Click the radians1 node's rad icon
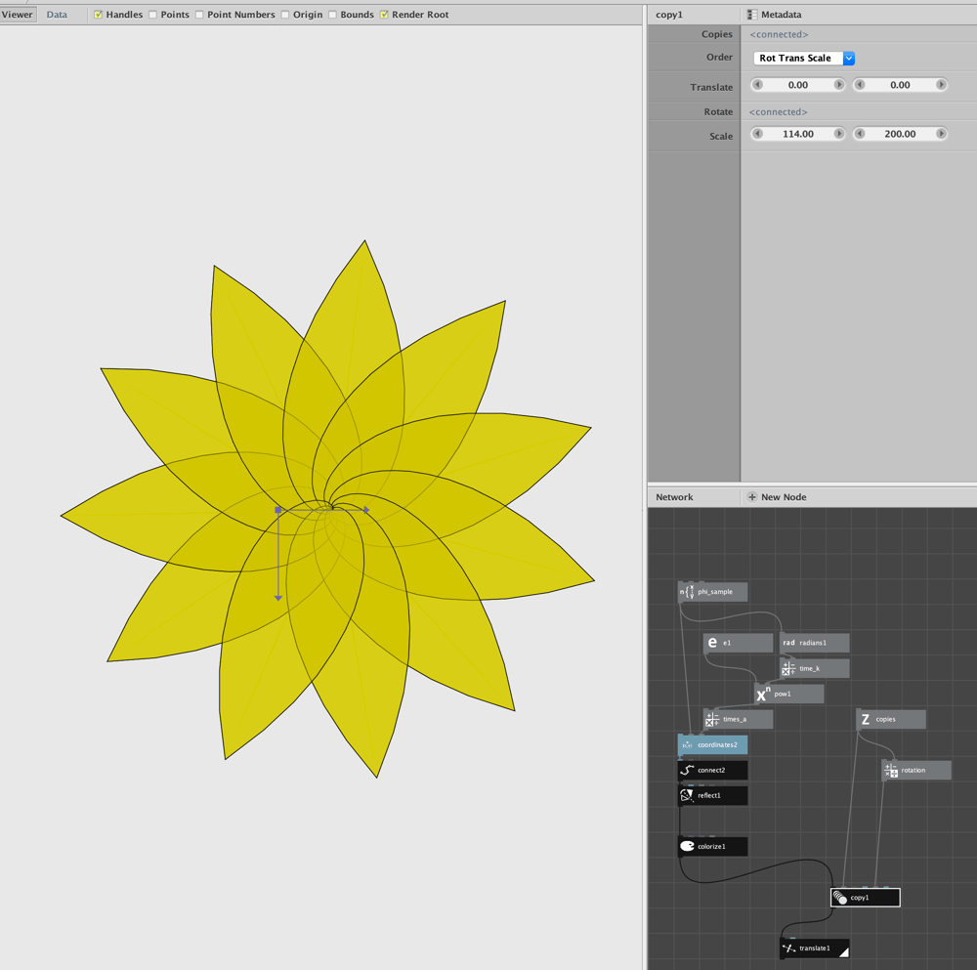 (788, 643)
